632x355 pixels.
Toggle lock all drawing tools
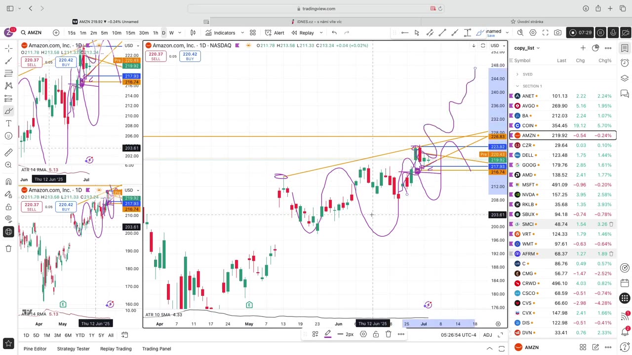tap(8, 207)
